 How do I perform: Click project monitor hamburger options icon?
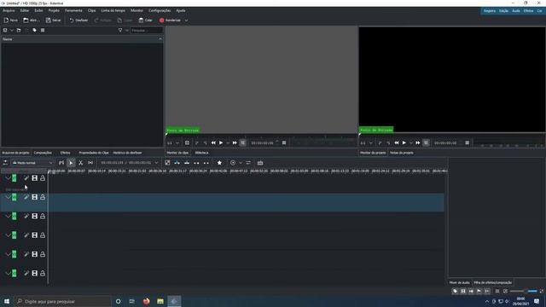pyautogui.click(x=468, y=142)
